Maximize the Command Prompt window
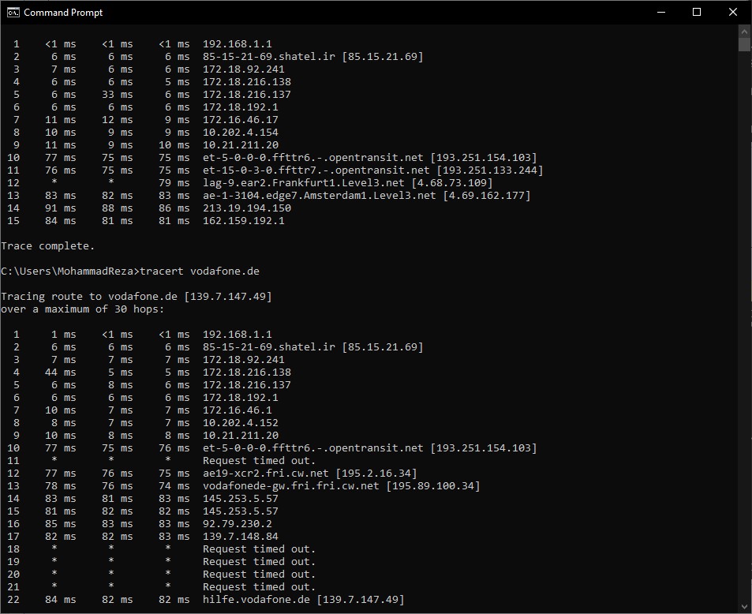 (697, 12)
